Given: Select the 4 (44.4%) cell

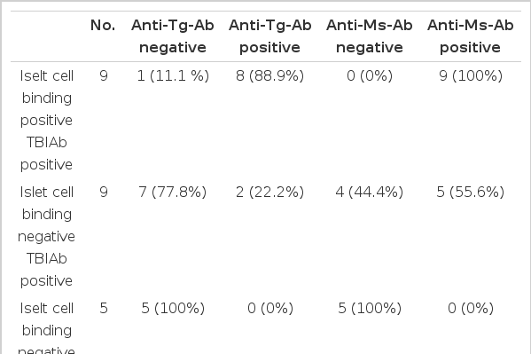Looking at the screenshot, I should click(370, 193).
